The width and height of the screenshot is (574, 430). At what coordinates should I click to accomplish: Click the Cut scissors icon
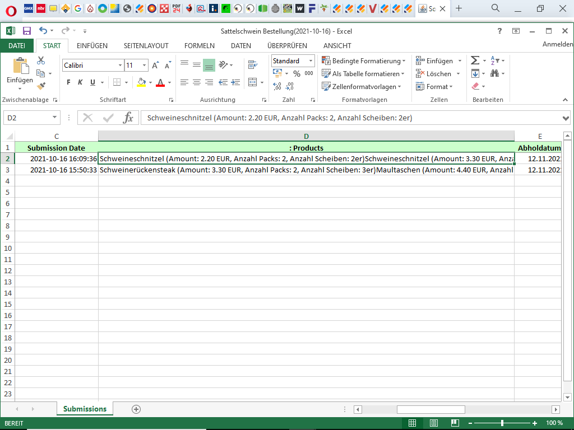tap(41, 61)
